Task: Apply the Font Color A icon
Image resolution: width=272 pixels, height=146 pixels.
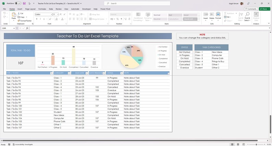Action: click(62, 19)
